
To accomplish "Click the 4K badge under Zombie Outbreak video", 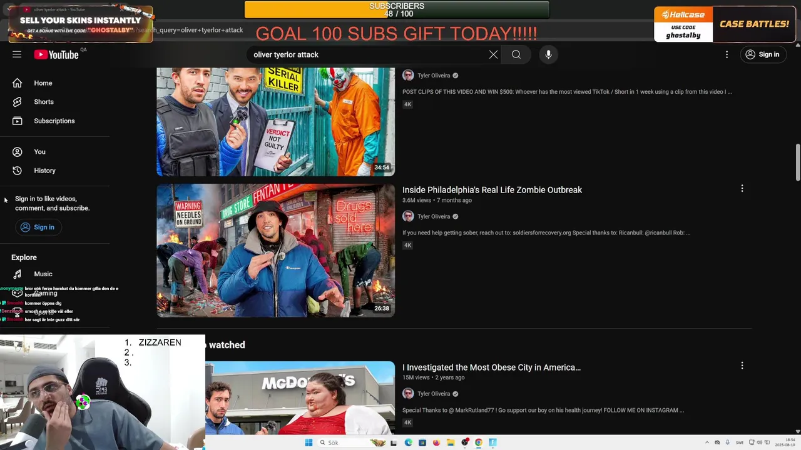I will point(407,245).
